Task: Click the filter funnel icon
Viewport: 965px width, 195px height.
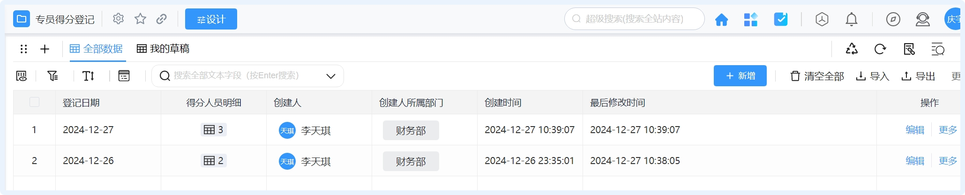Action: pyautogui.click(x=53, y=76)
